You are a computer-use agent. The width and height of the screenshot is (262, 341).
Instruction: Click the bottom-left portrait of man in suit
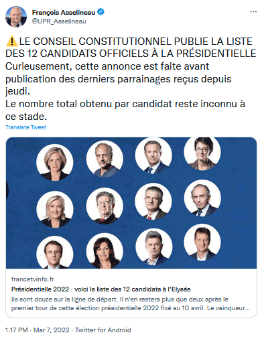tap(55, 253)
